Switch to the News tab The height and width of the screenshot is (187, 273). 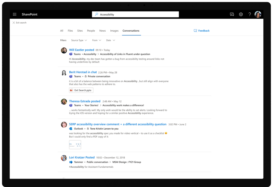[102, 31]
